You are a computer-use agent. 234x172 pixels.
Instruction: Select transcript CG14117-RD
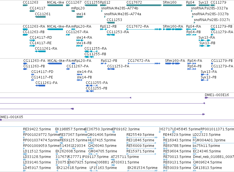[32, 40]
